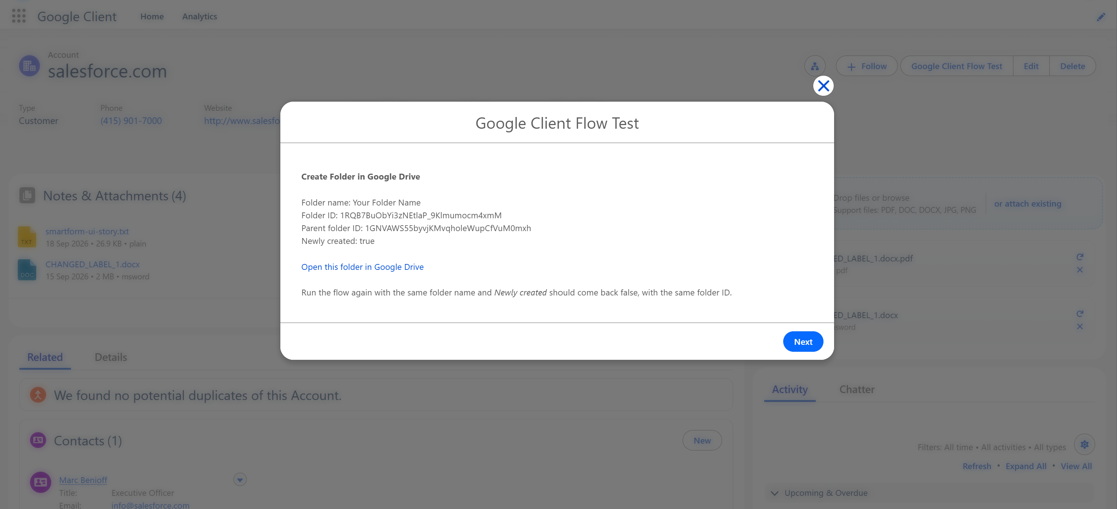Open the Marc Benioff row action dropdown
The width and height of the screenshot is (1117, 509).
coord(240,479)
